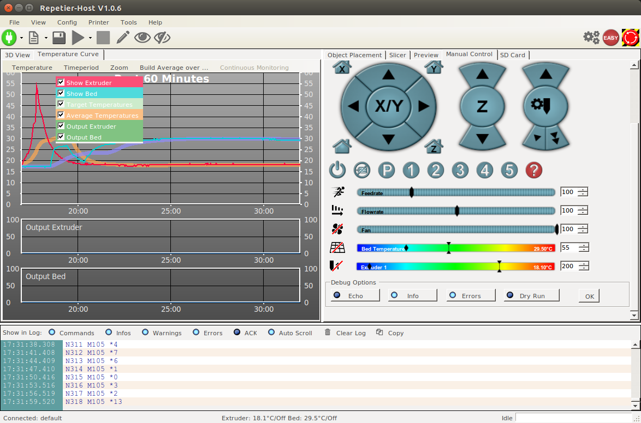Expand Start print dropdown arrow

click(90, 38)
